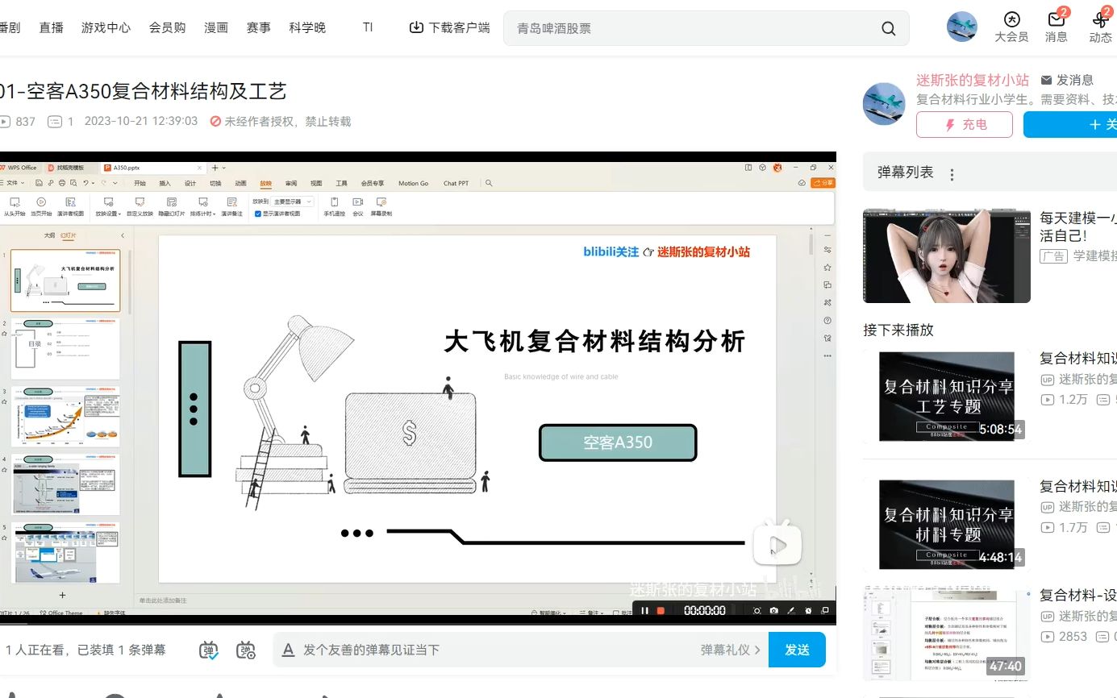Open the 47:40 recommended video thumbnail
The height and width of the screenshot is (698, 1117).
click(947, 634)
